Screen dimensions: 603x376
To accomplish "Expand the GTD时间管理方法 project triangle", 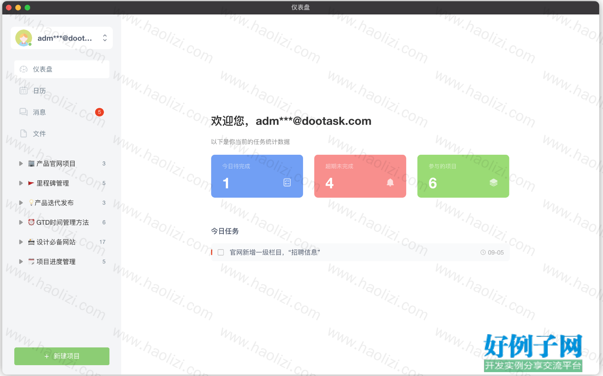I will [x=21, y=222].
